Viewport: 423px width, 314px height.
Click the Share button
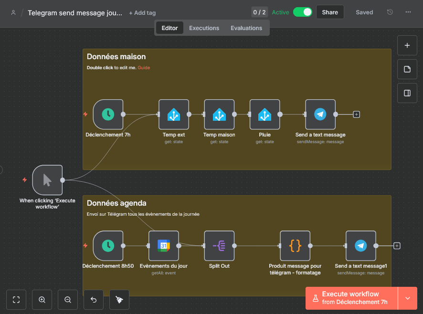[330, 12]
